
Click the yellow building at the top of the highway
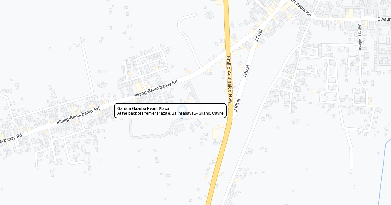point(218,2)
